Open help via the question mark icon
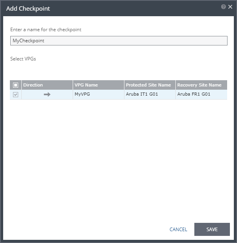This screenshot has height=243, width=237. [223, 7]
